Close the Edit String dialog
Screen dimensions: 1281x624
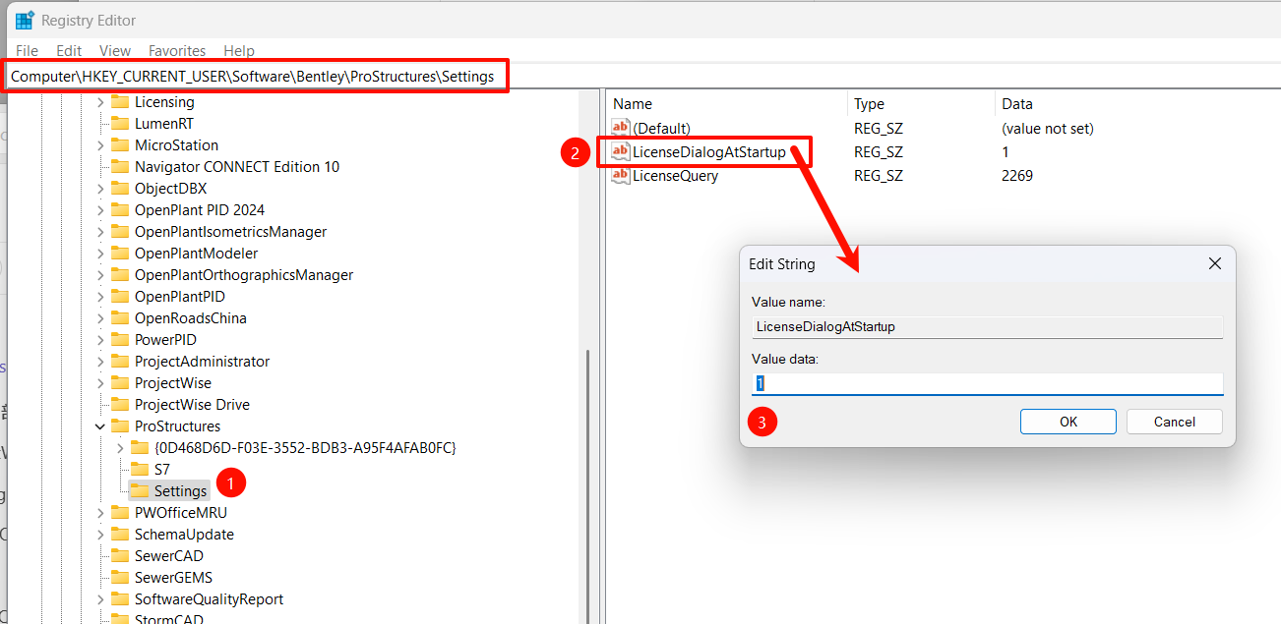pos(1214,263)
